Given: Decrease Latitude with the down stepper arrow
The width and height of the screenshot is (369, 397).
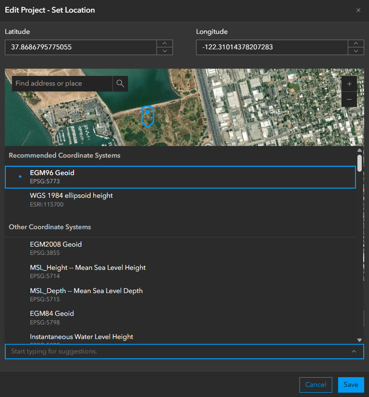Looking at the screenshot, I should click(x=164, y=51).
